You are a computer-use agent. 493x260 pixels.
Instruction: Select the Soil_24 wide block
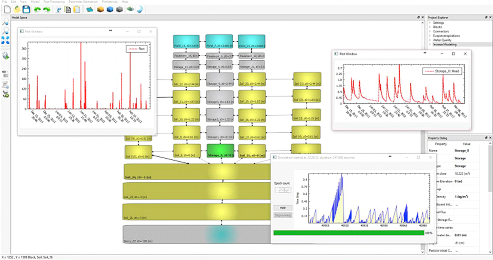coord(197,172)
